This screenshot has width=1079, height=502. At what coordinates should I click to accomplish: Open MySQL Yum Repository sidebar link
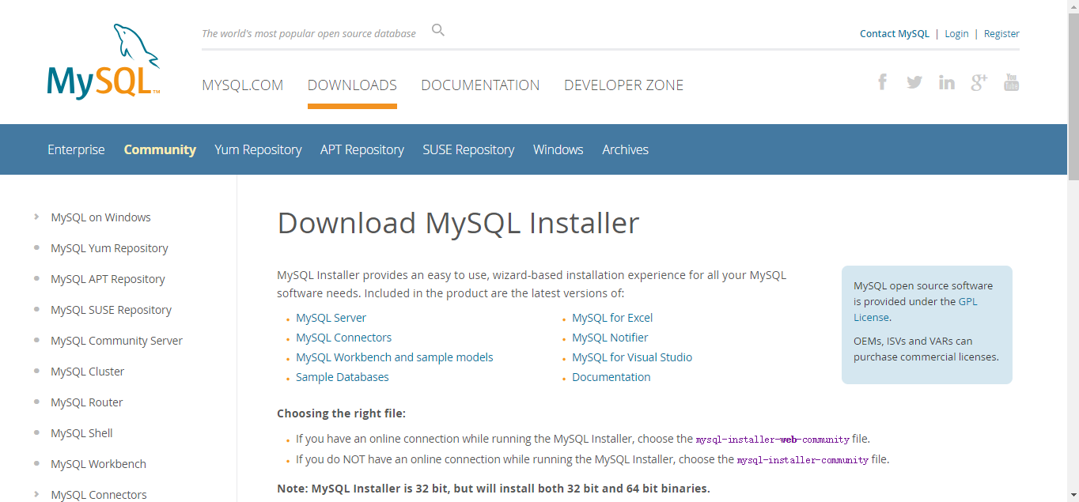(109, 248)
